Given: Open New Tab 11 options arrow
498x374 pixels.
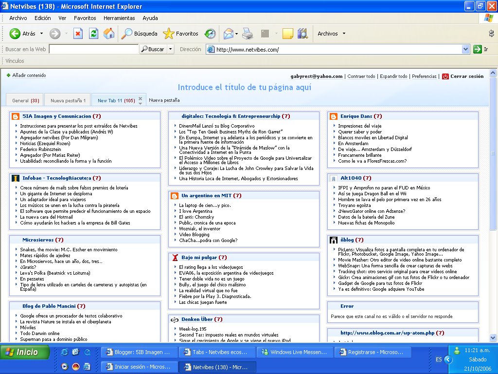Looking at the screenshot, I should tap(141, 103).
